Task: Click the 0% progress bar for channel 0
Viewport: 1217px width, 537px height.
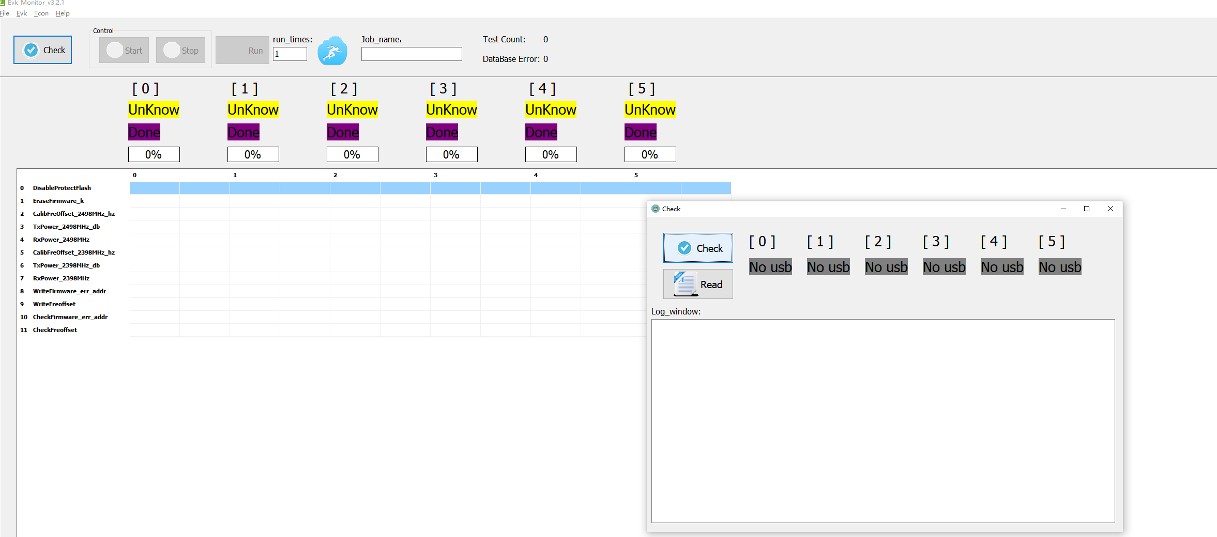Action: pos(154,154)
